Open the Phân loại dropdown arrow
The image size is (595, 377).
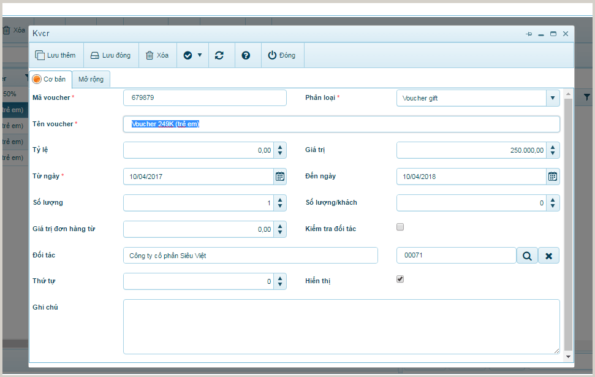[553, 98]
